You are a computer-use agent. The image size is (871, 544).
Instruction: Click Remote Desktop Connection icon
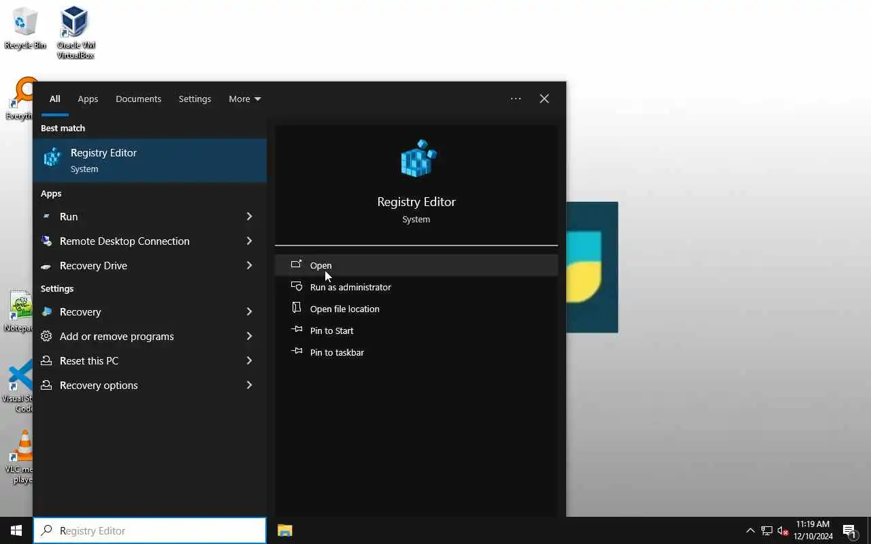(46, 241)
